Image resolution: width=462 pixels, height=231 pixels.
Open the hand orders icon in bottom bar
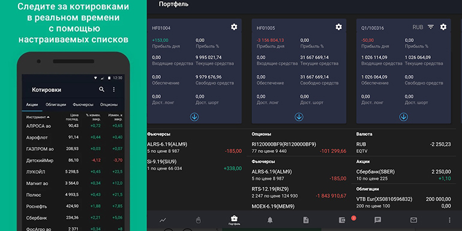[x=199, y=220]
